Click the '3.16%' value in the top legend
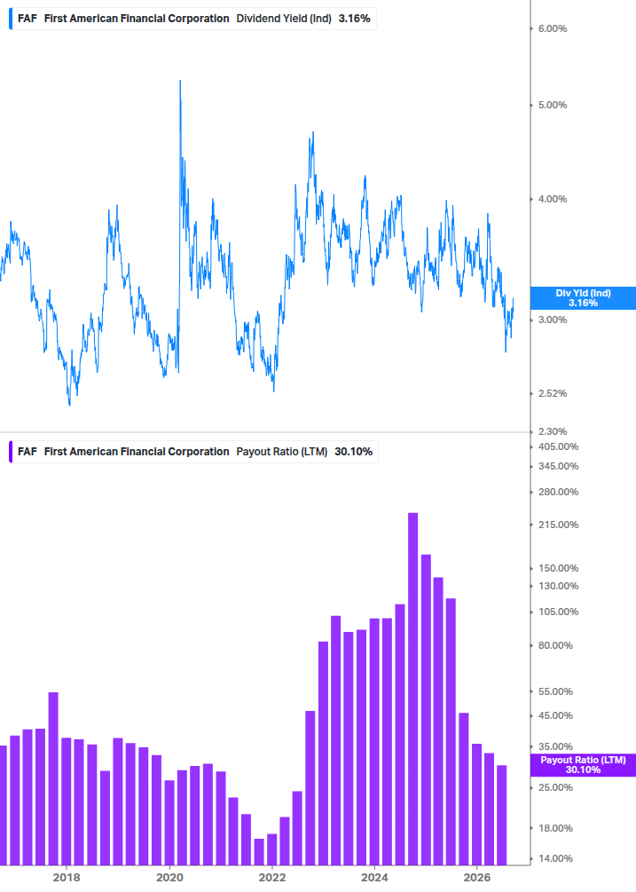The image size is (636, 892). coord(354,19)
